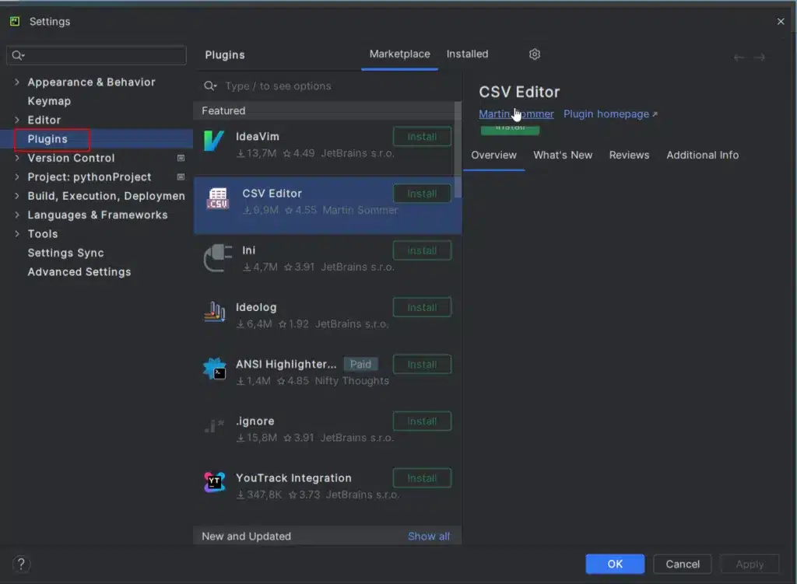Screen dimensions: 797x584
Task: Focus the settings search field
Action: pyautogui.click(x=97, y=55)
